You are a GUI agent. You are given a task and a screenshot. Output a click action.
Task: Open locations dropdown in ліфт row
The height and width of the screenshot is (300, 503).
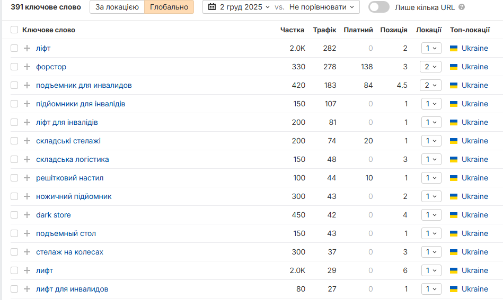[x=431, y=48]
